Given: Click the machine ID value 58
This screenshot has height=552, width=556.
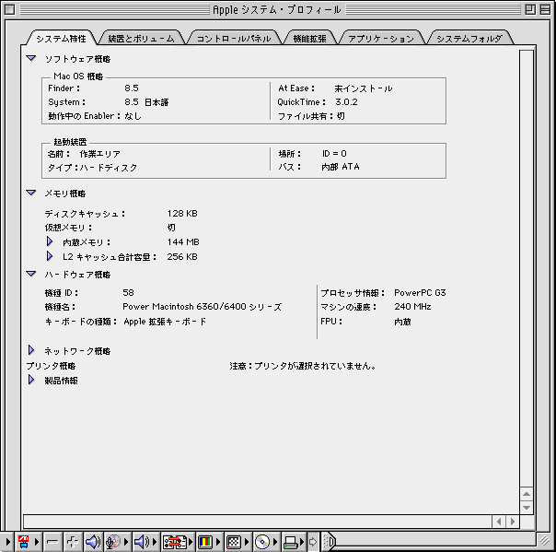Looking at the screenshot, I should tap(128, 292).
